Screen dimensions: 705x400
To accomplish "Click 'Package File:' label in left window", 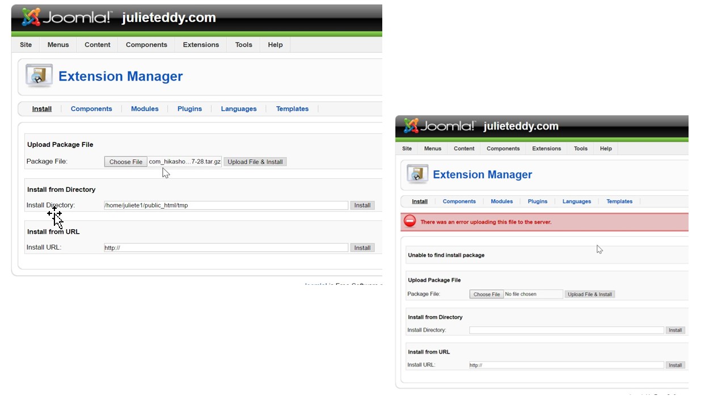I will 47,162.
